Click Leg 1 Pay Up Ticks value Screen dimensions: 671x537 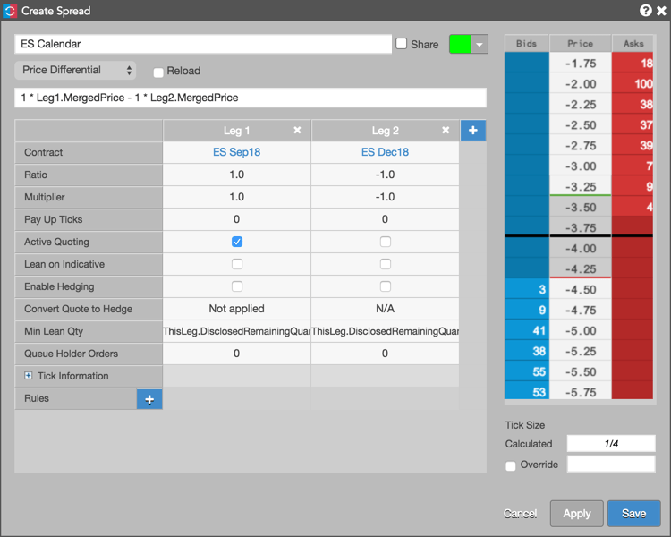click(237, 219)
